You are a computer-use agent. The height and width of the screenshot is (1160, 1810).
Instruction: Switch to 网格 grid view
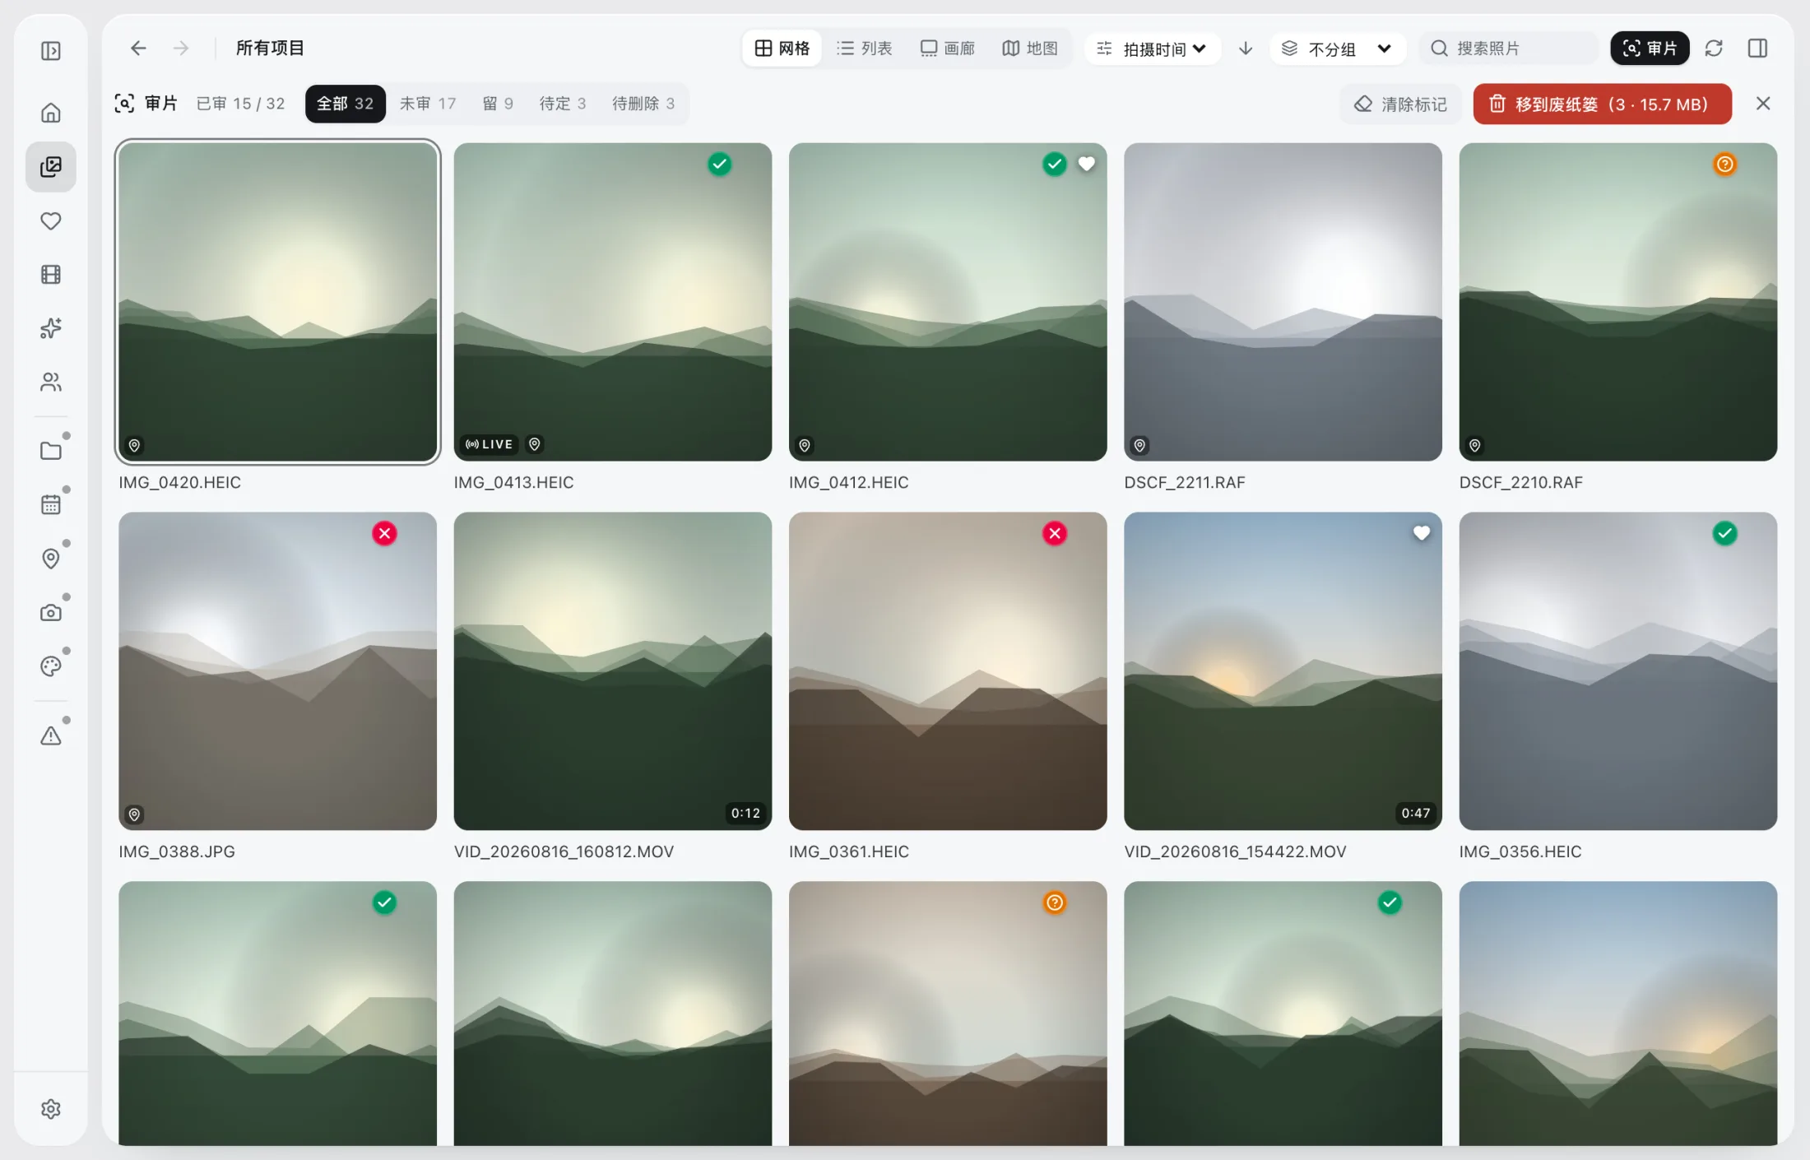(782, 48)
